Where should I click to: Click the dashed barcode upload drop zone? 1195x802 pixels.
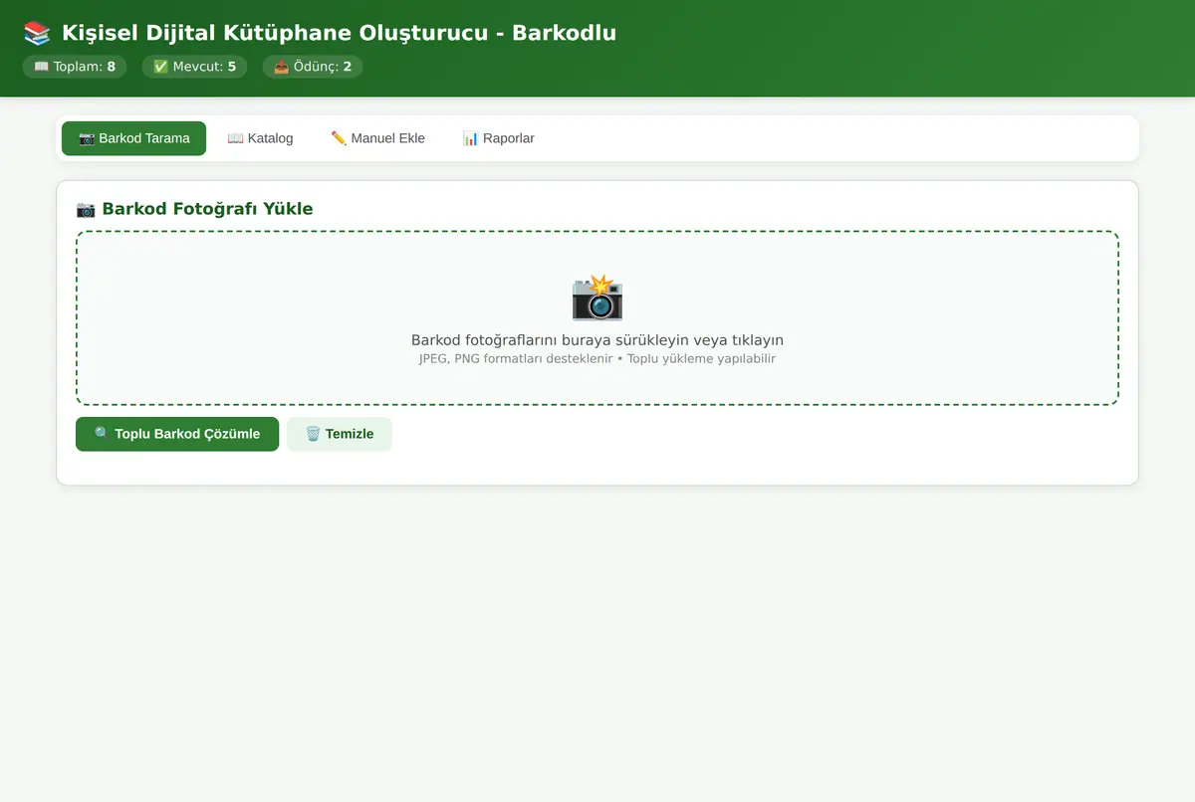[597, 318]
